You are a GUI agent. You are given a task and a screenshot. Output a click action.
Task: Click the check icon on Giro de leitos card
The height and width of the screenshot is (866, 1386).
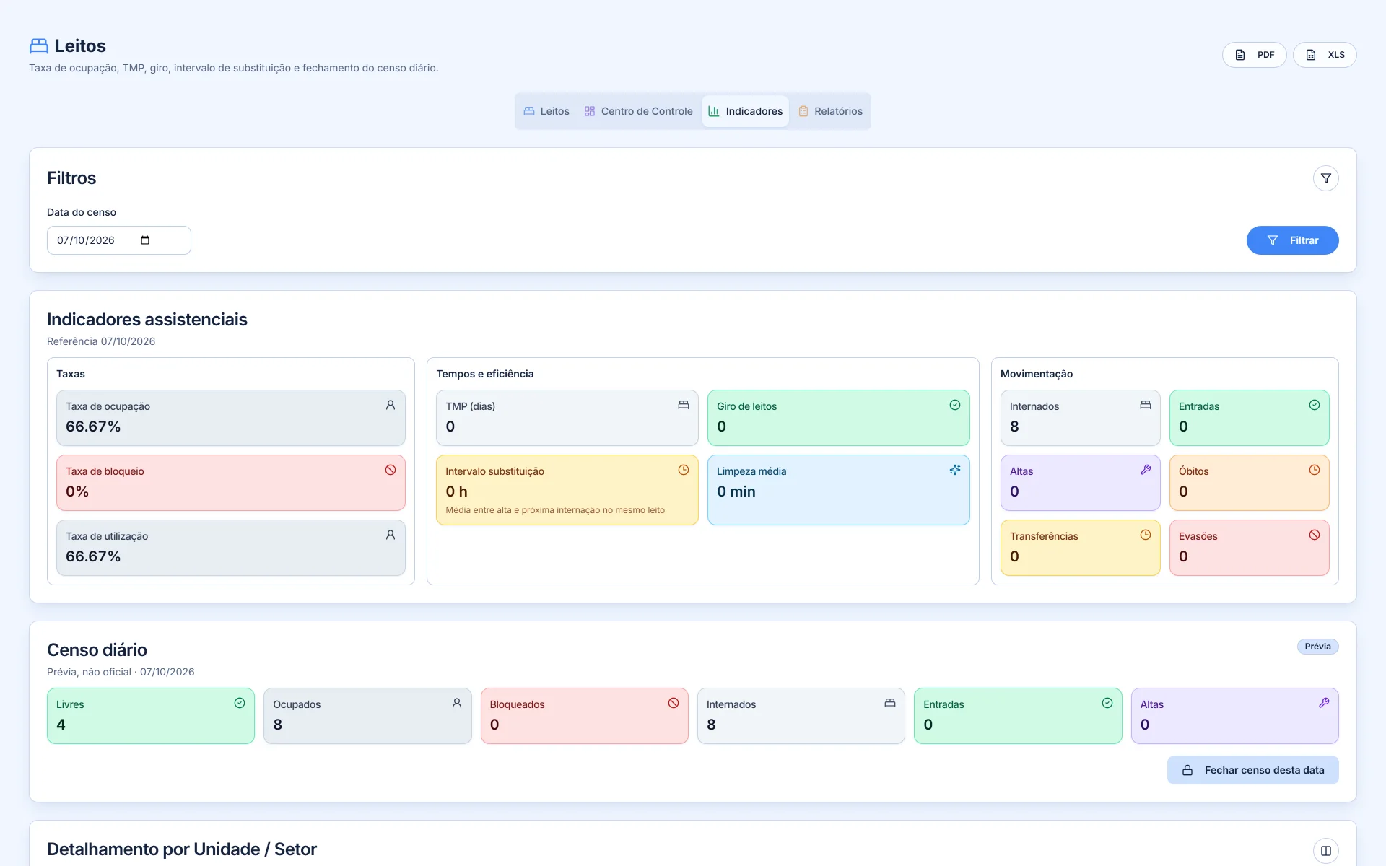tap(955, 405)
